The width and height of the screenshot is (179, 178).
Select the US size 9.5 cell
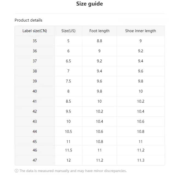[x=68, y=111]
